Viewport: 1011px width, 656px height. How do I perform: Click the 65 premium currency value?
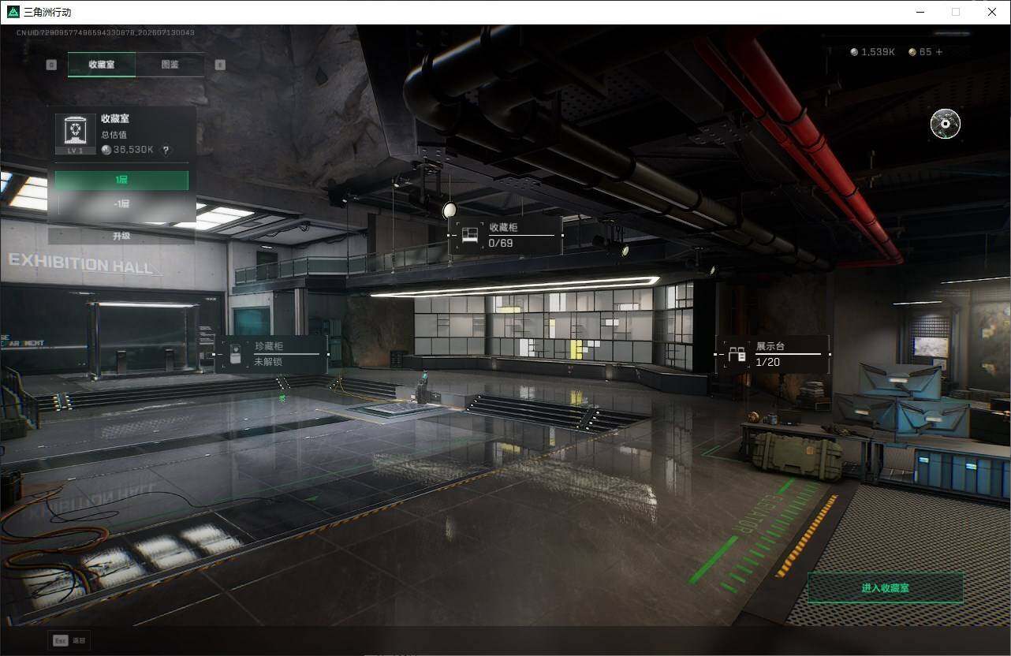(x=925, y=52)
